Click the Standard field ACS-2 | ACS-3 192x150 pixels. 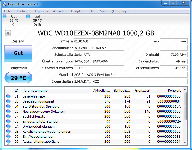[x=131, y=75]
